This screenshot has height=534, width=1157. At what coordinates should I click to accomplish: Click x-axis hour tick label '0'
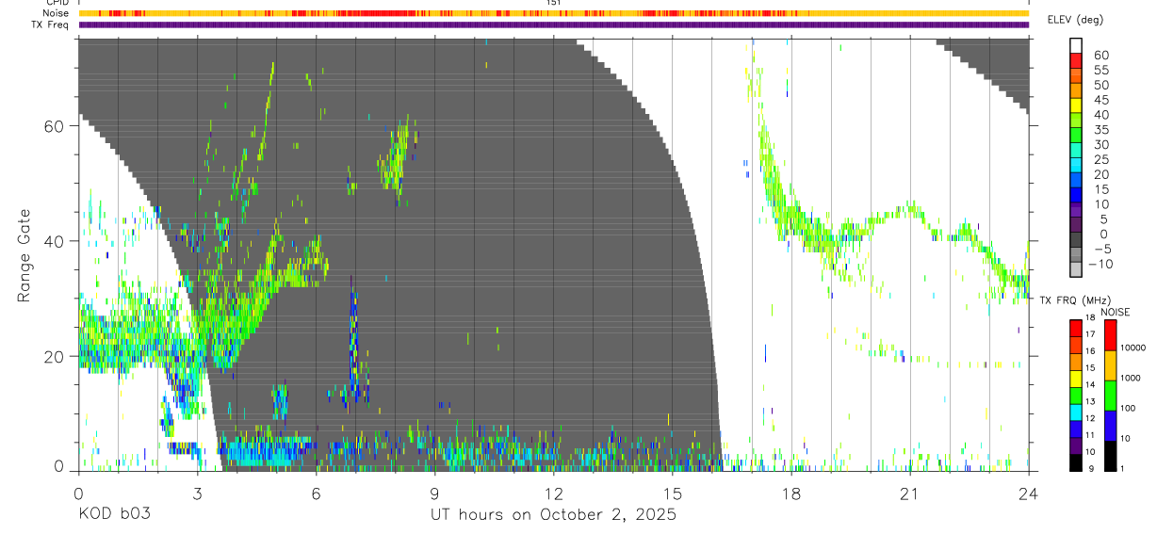[78, 494]
